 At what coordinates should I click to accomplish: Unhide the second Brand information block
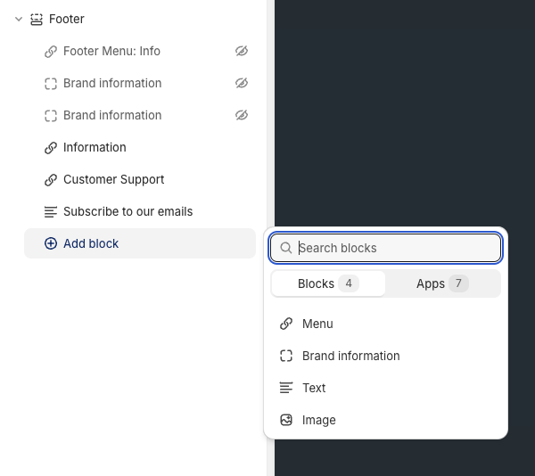pos(241,115)
